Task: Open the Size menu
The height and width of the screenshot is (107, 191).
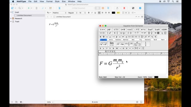Action: (64, 1)
